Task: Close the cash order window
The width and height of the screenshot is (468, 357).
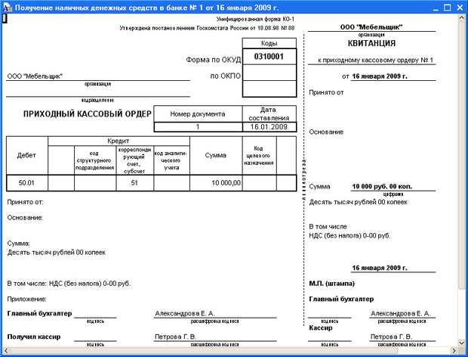Action: click(x=460, y=8)
